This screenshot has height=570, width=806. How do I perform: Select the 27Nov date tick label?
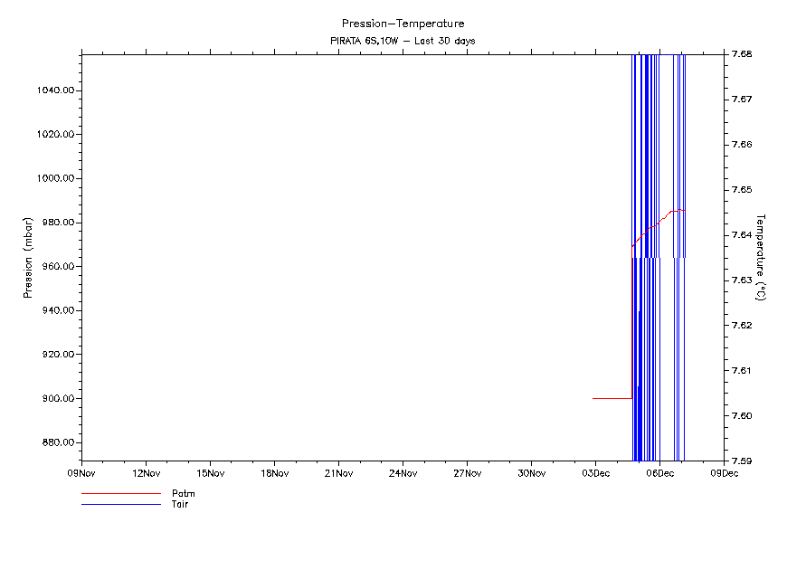pos(467,472)
